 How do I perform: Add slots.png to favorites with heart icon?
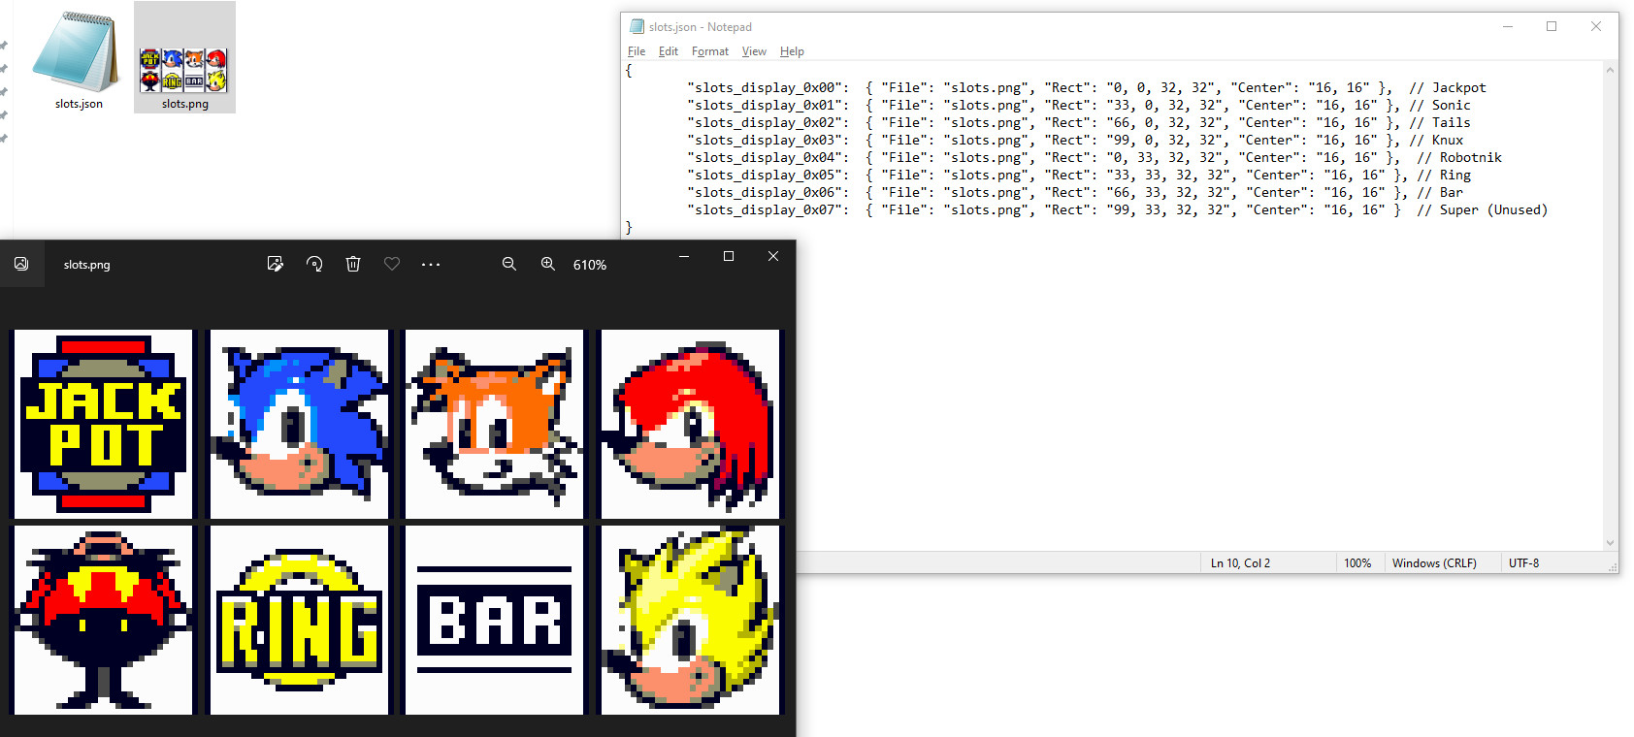[x=392, y=264]
